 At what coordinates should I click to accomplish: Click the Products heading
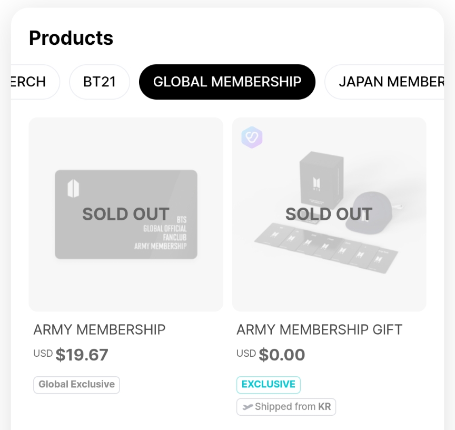(71, 38)
